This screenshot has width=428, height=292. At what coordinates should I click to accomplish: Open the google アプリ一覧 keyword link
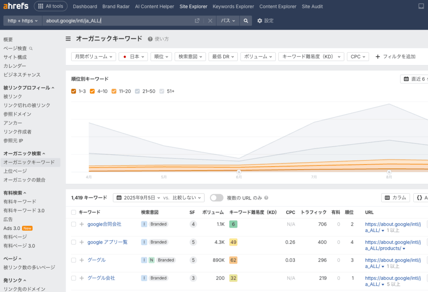click(107, 242)
